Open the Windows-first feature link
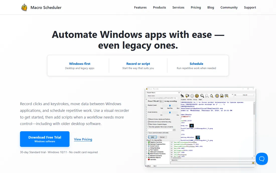 pyautogui.click(x=80, y=64)
